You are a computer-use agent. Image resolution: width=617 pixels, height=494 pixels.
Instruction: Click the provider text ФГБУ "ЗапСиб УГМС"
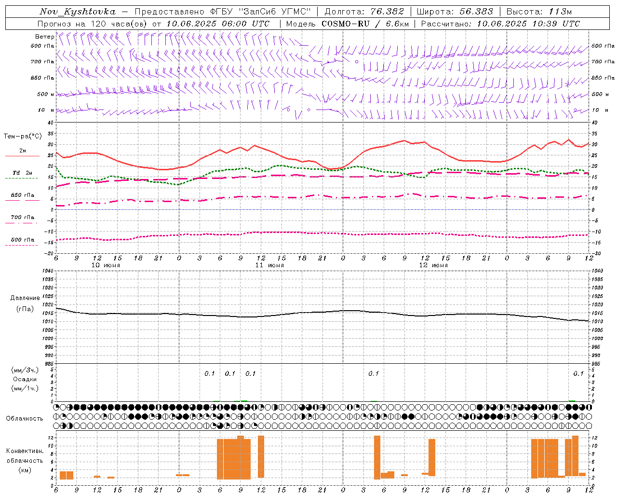tap(260, 12)
